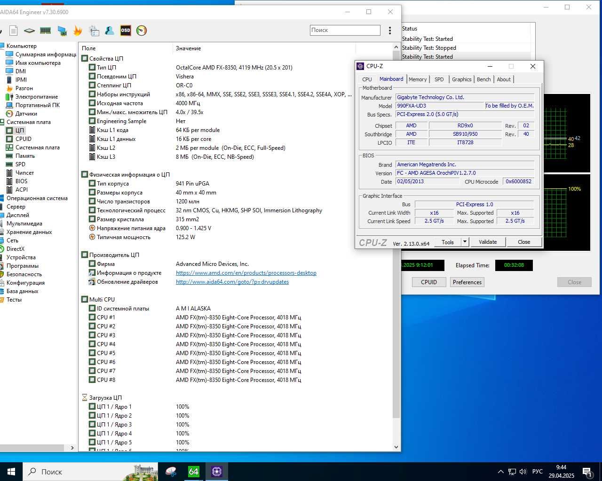The image size is (602, 481).
Task: Show hidden tray icons chevron
Action: click(500, 472)
